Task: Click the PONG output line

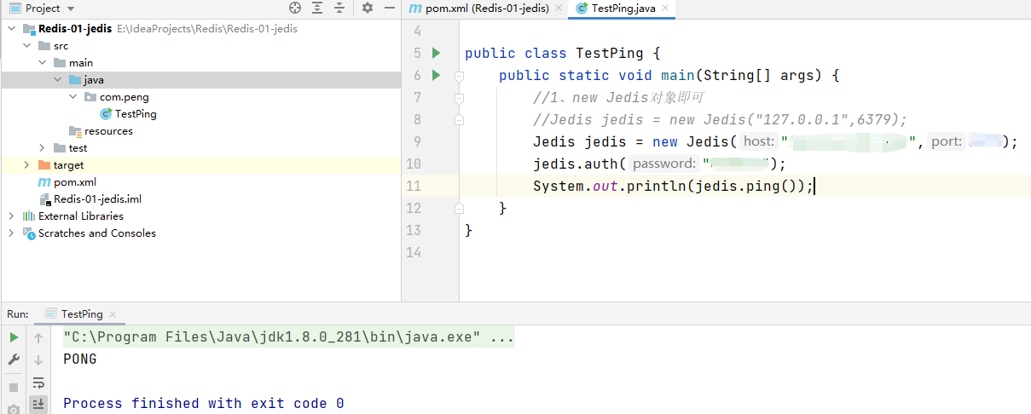Action: pos(80,359)
